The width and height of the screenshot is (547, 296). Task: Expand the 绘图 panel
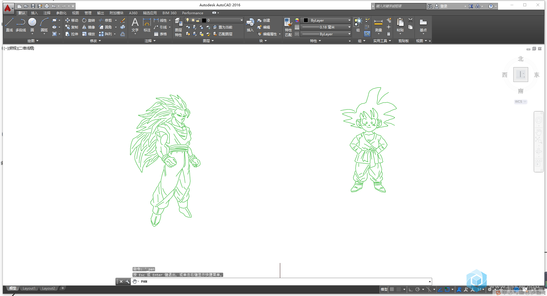pos(33,41)
